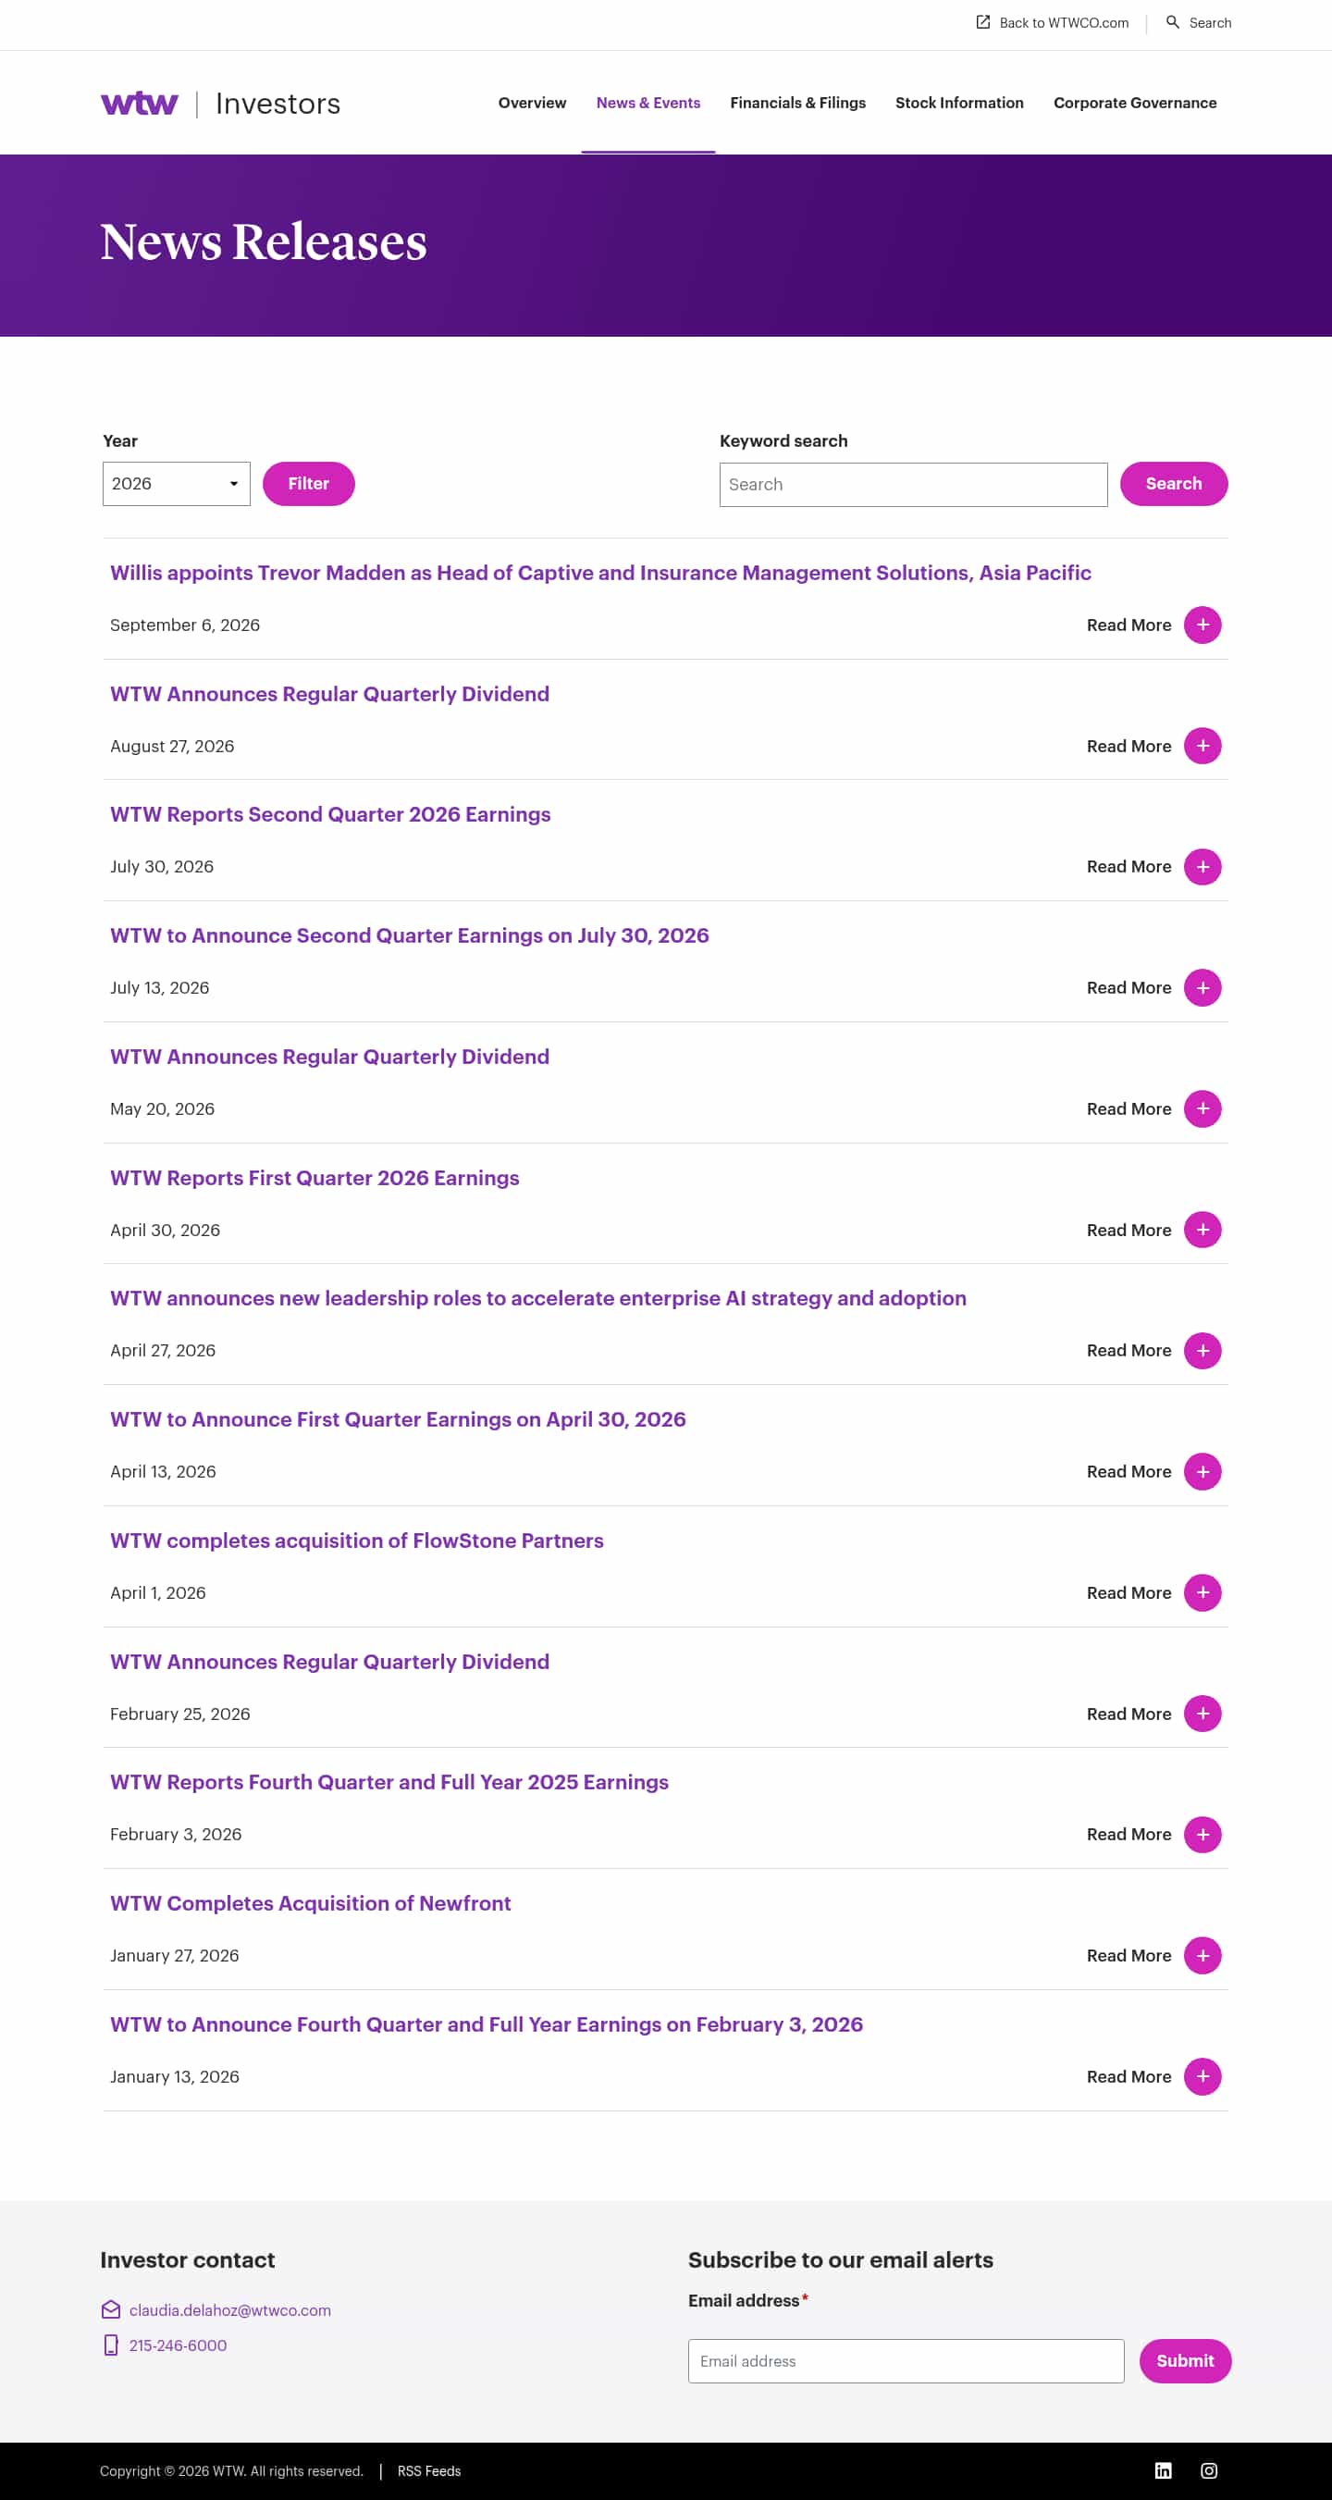
Task: Click the WTW logo
Action: [x=140, y=103]
